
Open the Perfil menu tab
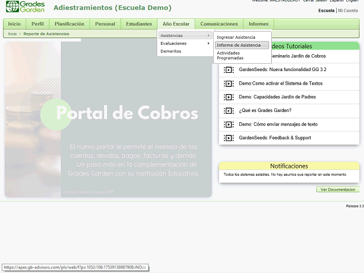[x=38, y=24]
